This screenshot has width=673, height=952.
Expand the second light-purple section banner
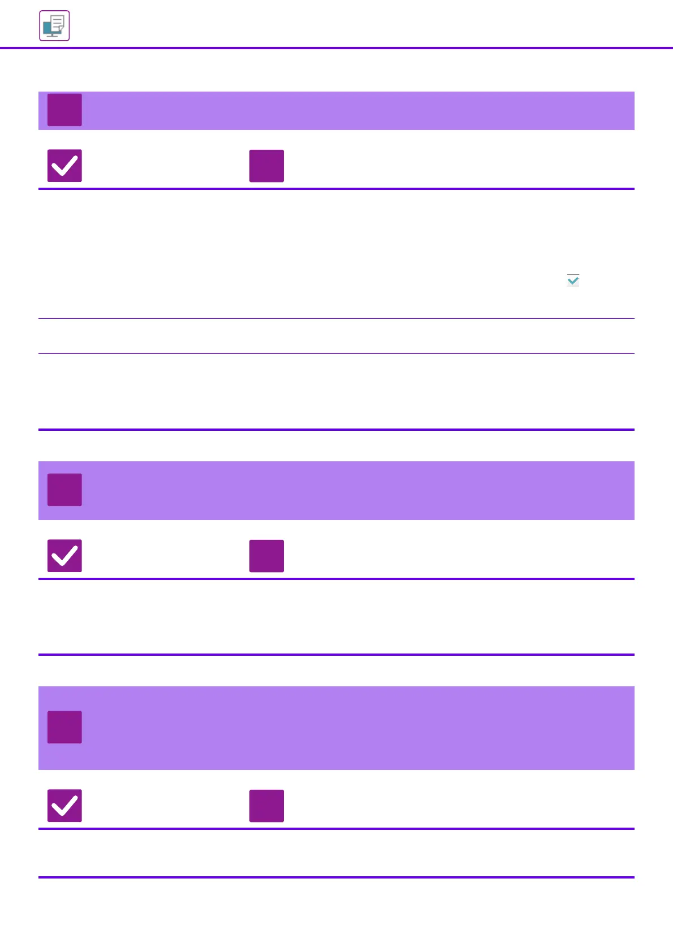point(356,491)
